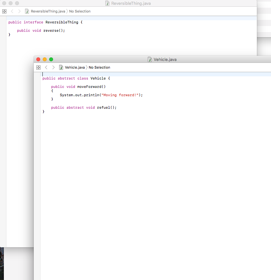Click the ReversibleThing.java window title text
The width and height of the screenshot is (271, 280).
point(131,4)
